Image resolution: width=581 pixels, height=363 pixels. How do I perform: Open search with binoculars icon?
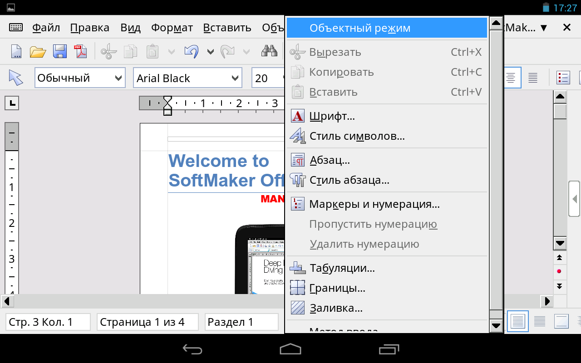point(270,51)
